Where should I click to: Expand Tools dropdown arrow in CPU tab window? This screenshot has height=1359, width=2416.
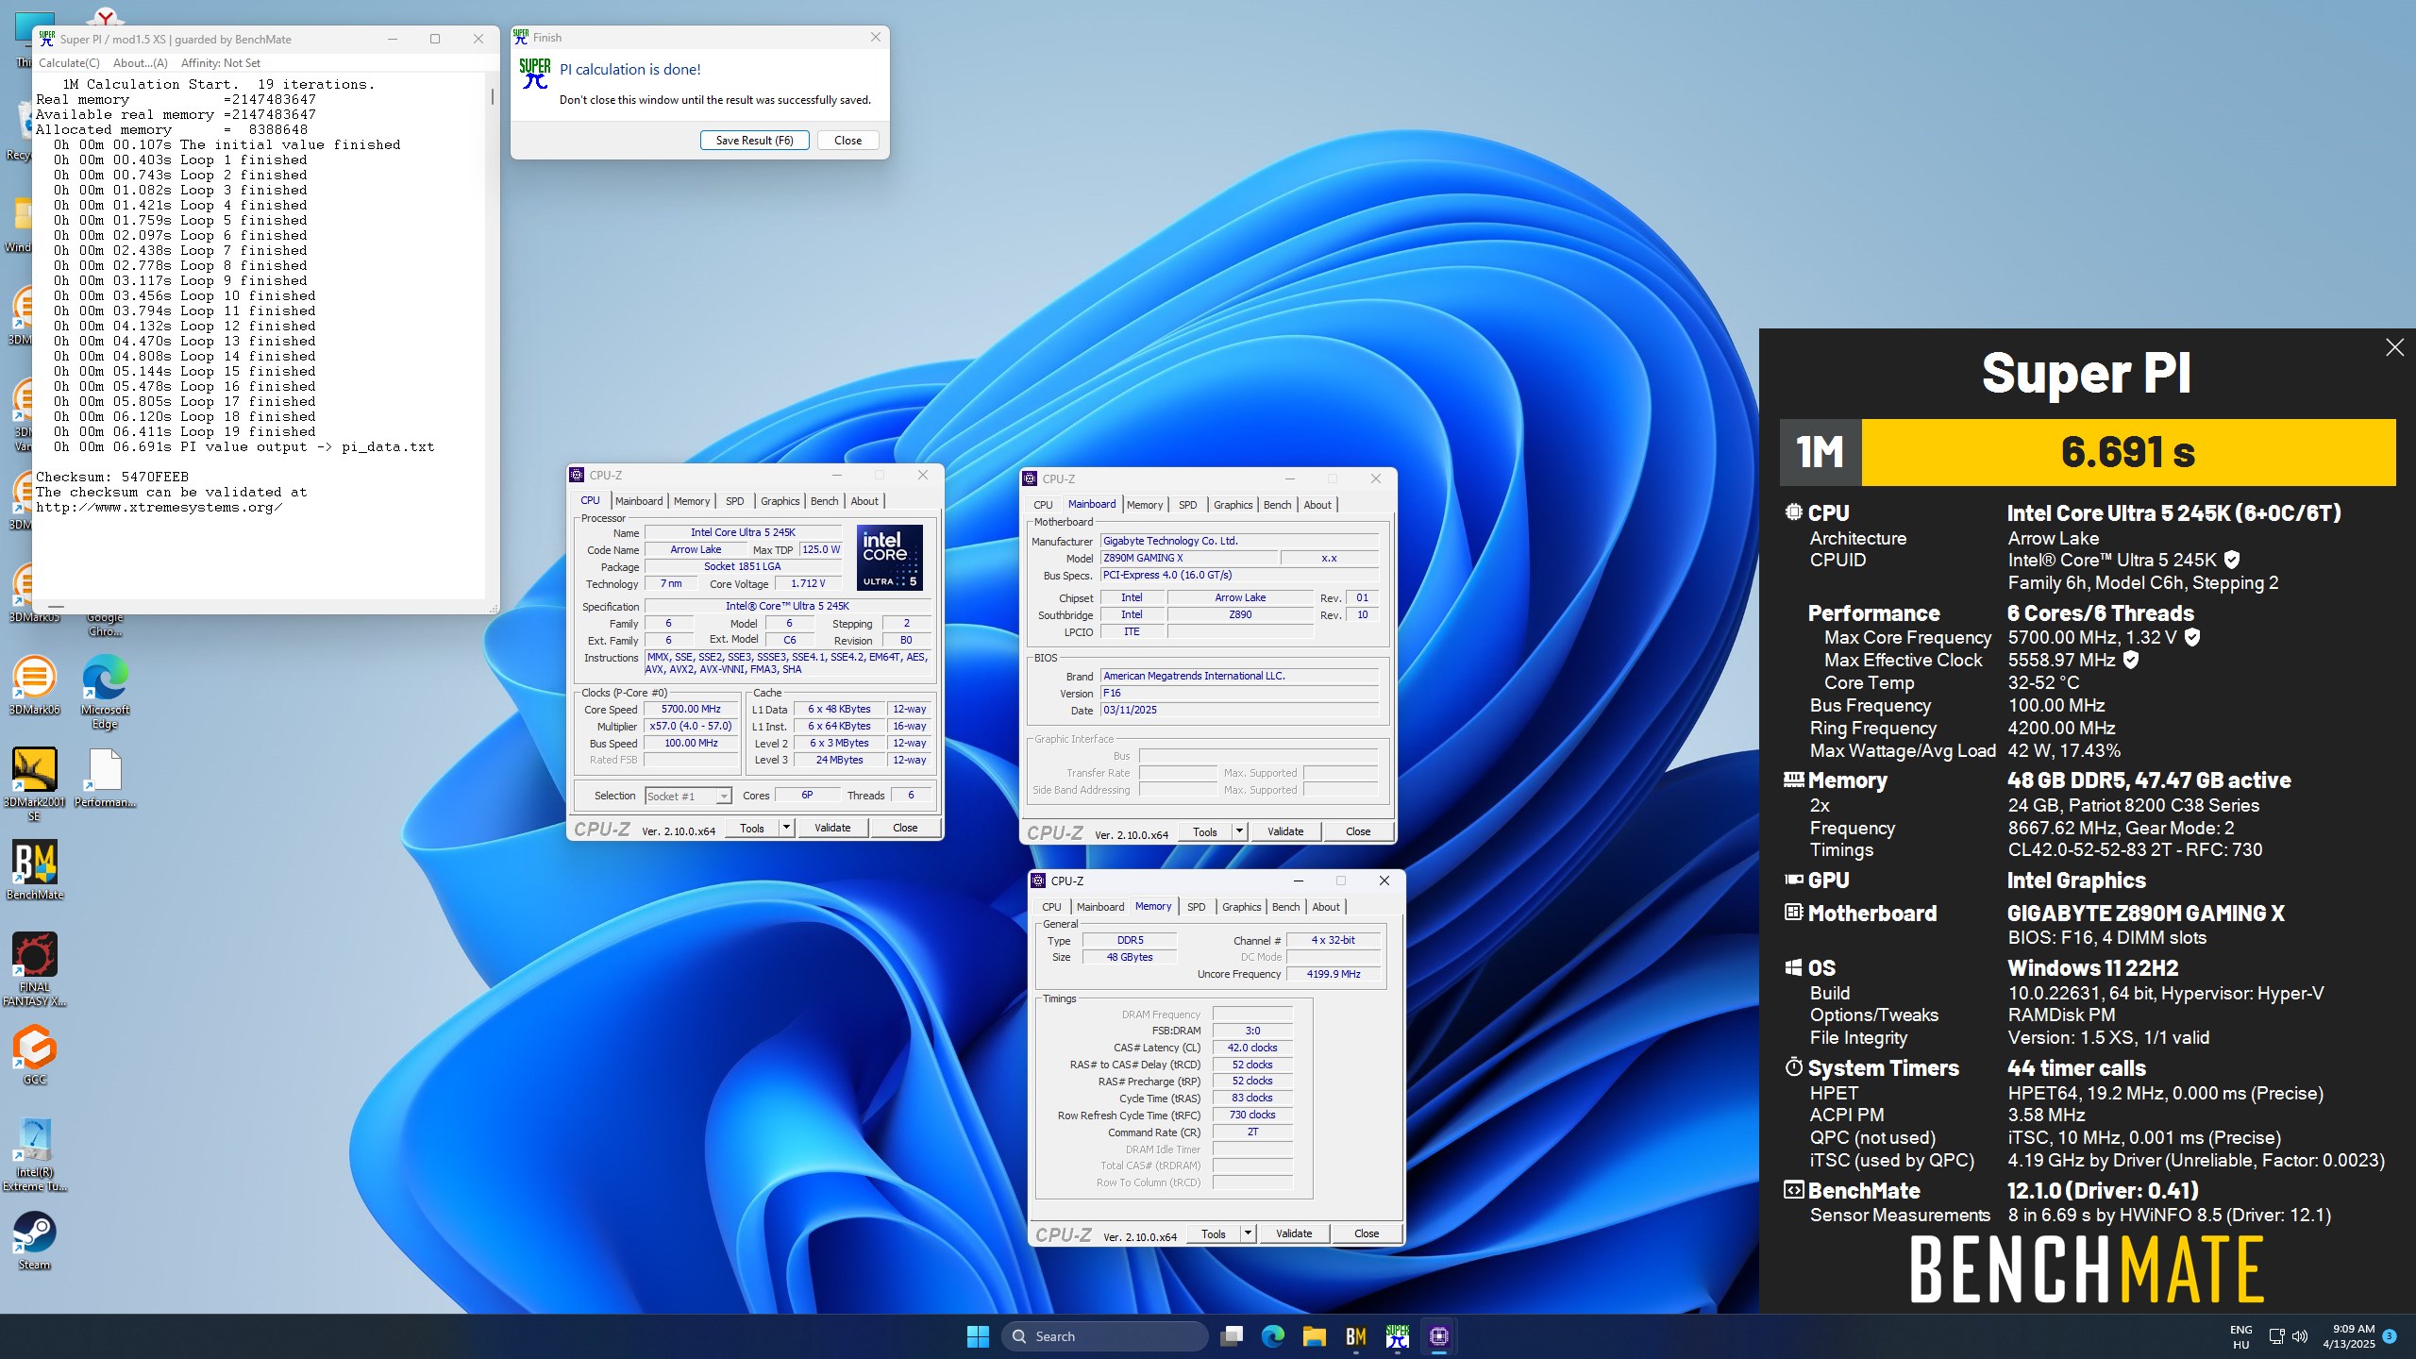click(786, 828)
